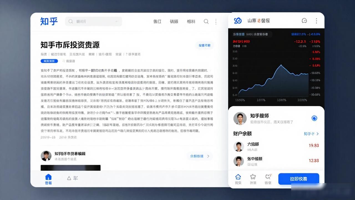Click the value 19.83
The height and width of the screenshot is (200, 355).
click(x=314, y=146)
